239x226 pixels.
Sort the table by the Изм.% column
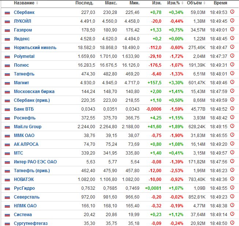coord(175,3)
